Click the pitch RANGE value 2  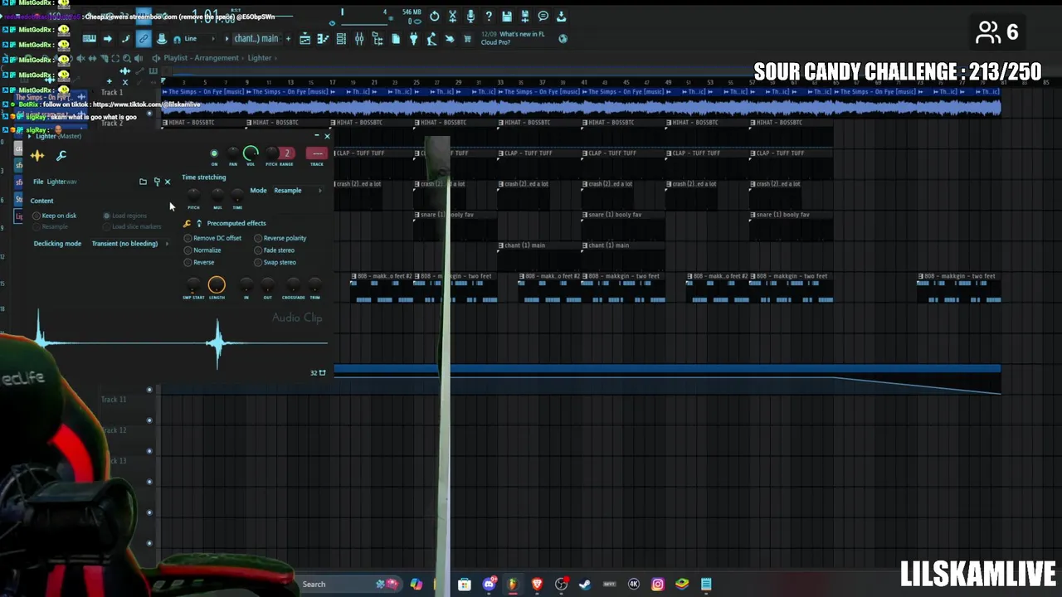tap(287, 153)
